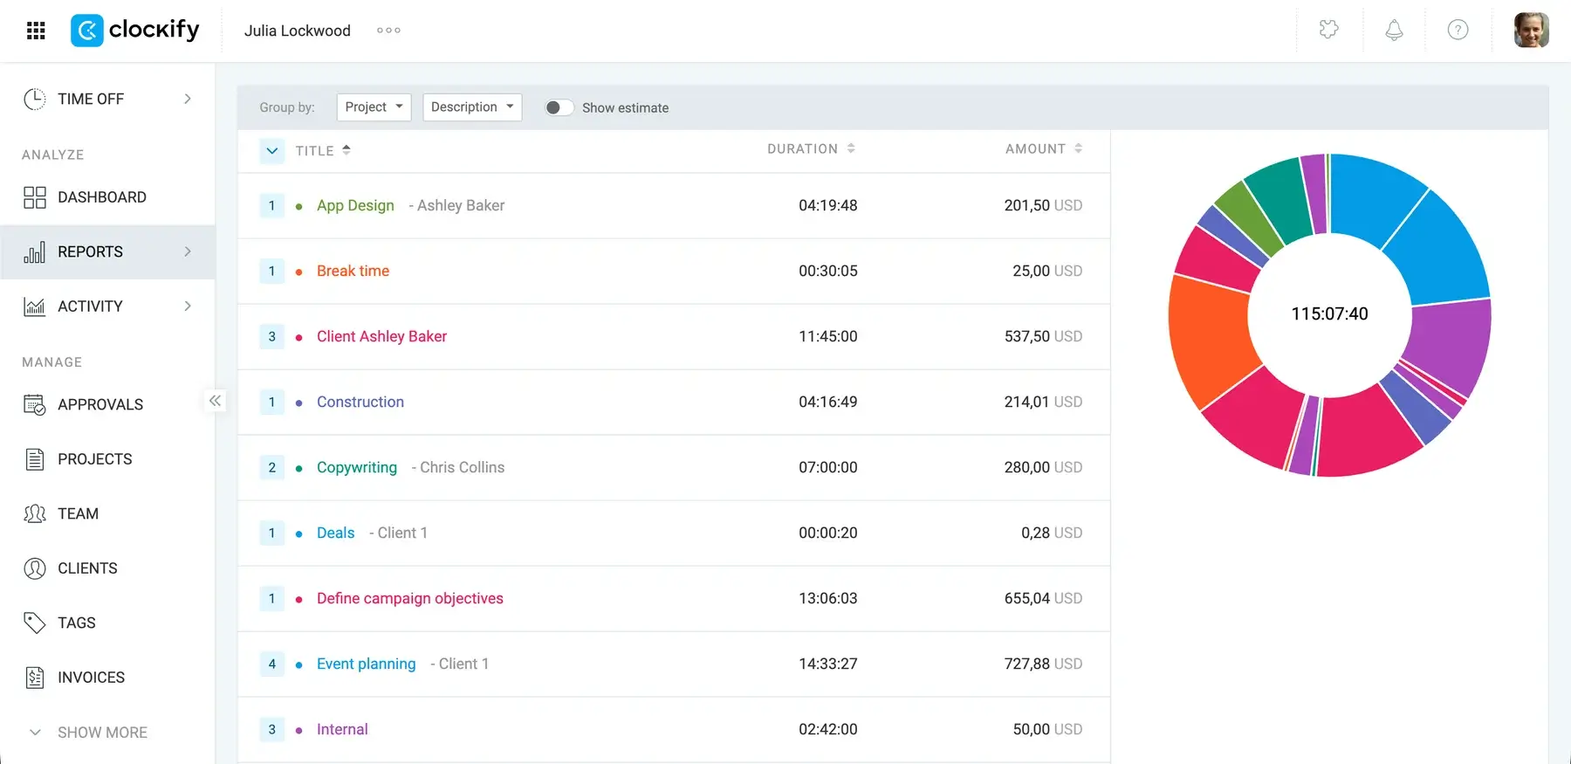Image resolution: width=1571 pixels, height=764 pixels.
Task: Click the Clockify logo
Action: (x=135, y=31)
